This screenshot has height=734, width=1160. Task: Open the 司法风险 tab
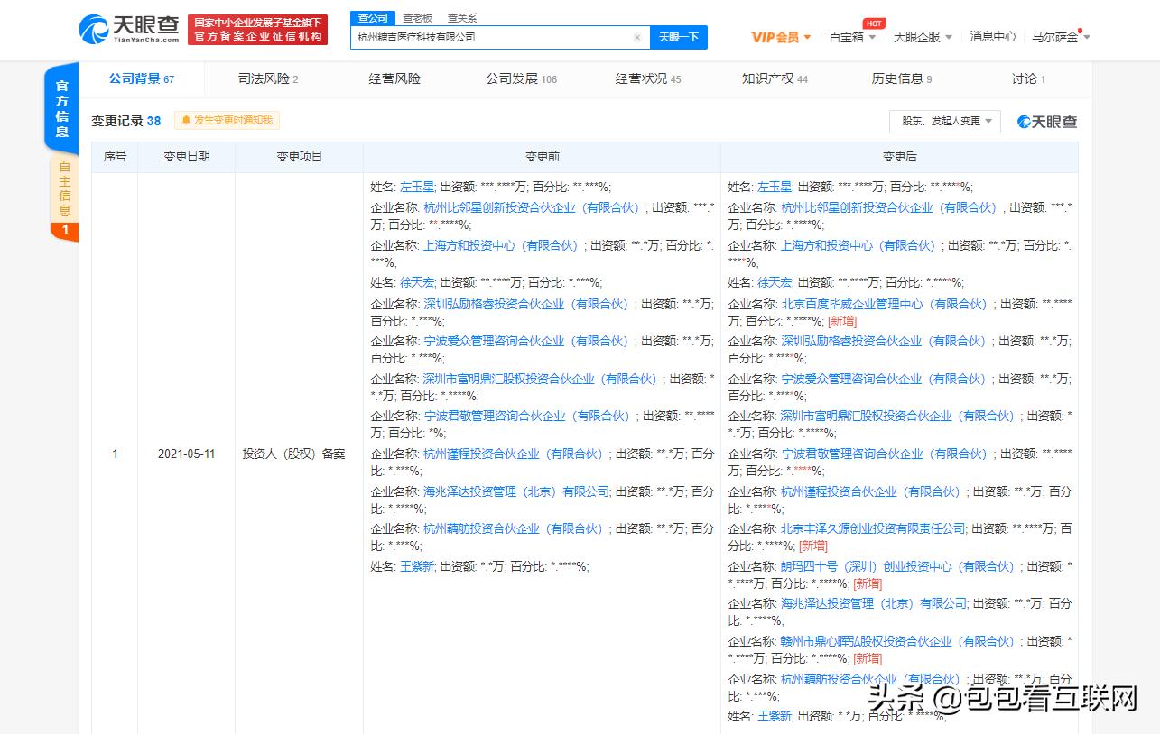point(265,78)
